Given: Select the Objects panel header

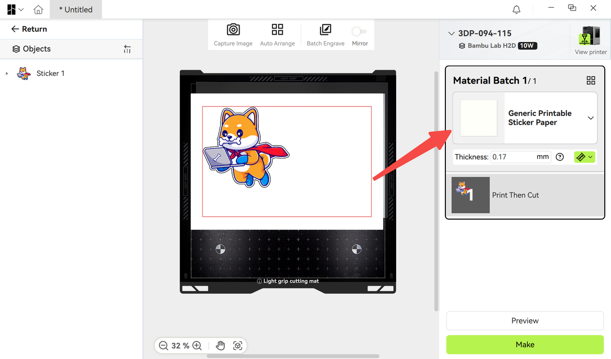Looking at the screenshot, I should pyautogui.click(x=32, y=49).
